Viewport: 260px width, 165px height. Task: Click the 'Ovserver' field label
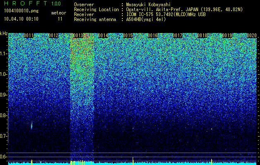coord(84,5)
